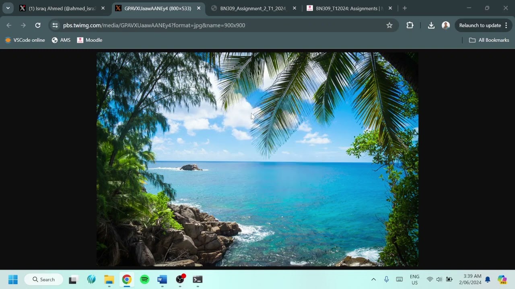
Task: Close the Israq Ahmed X tab
Action: [x=103, y=8]
